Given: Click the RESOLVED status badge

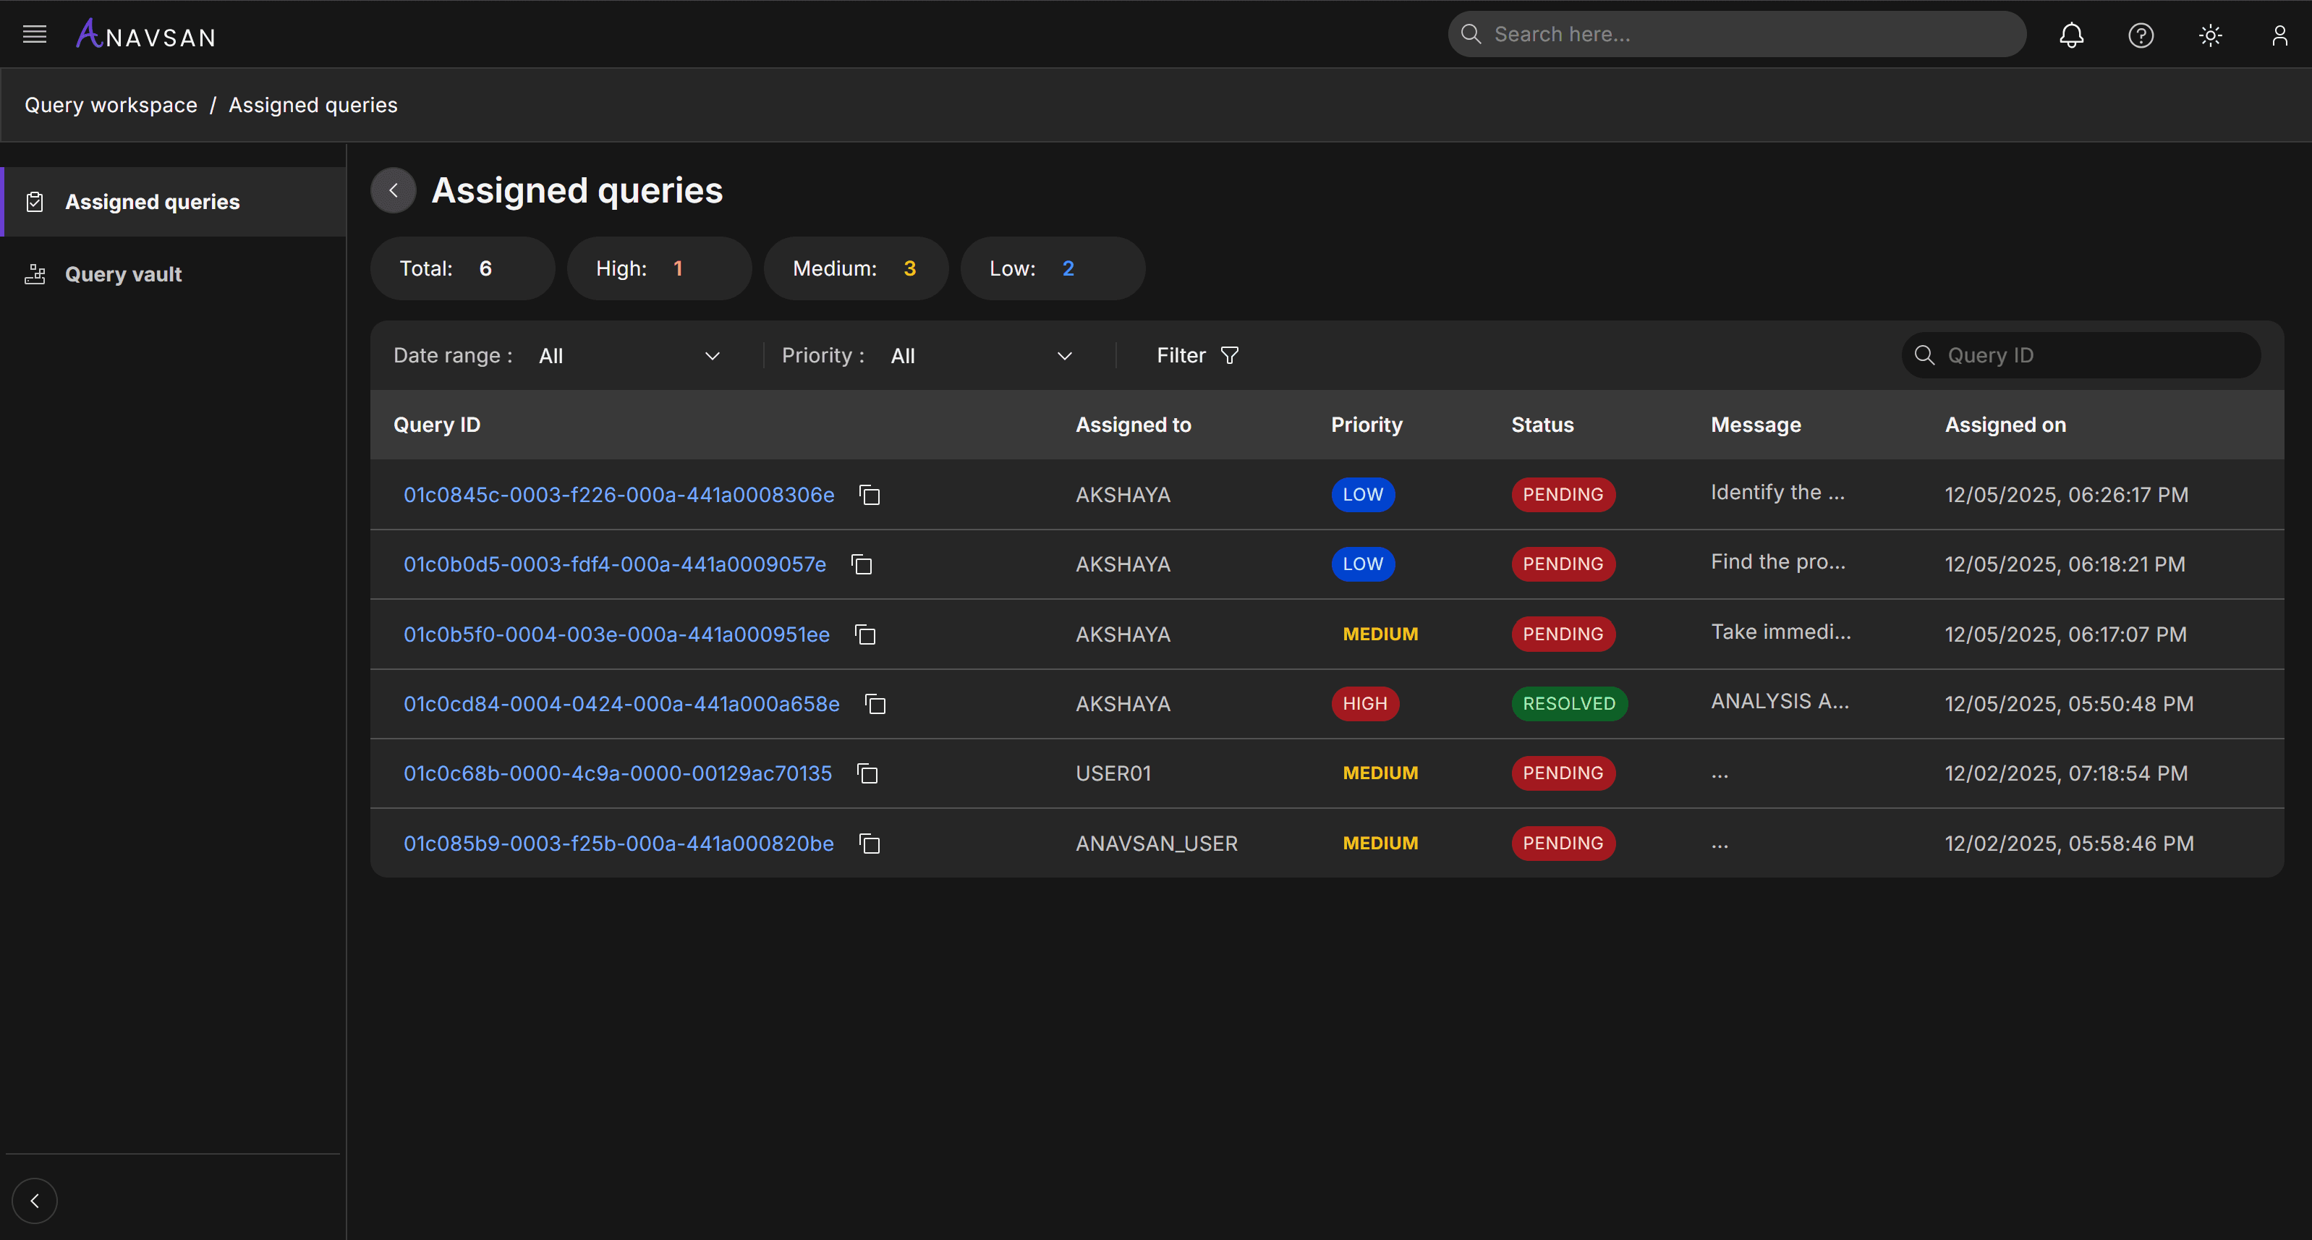Looking at the screenshot, I should (x=1568, y=704).
